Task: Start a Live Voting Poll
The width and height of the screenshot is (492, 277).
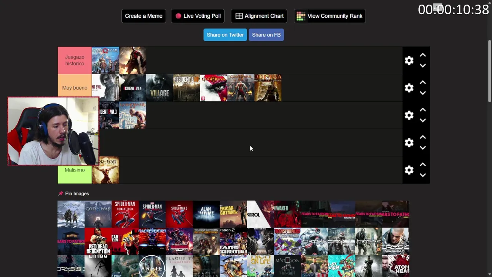Action: 198,16
